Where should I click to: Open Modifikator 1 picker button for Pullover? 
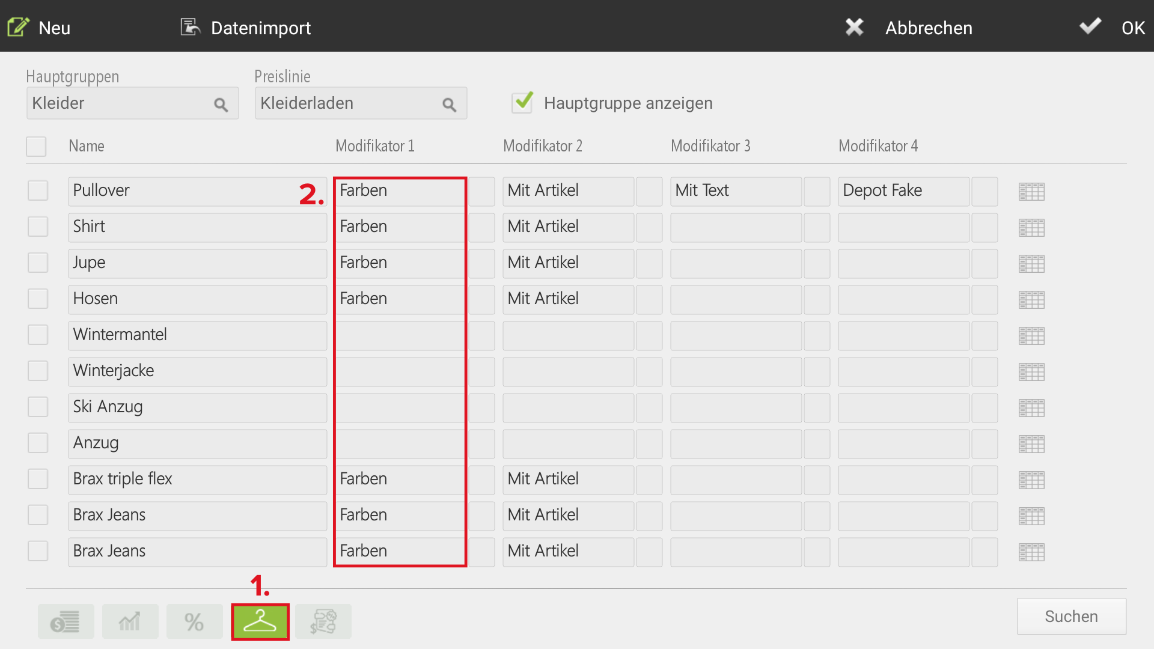tap(481, 192)
